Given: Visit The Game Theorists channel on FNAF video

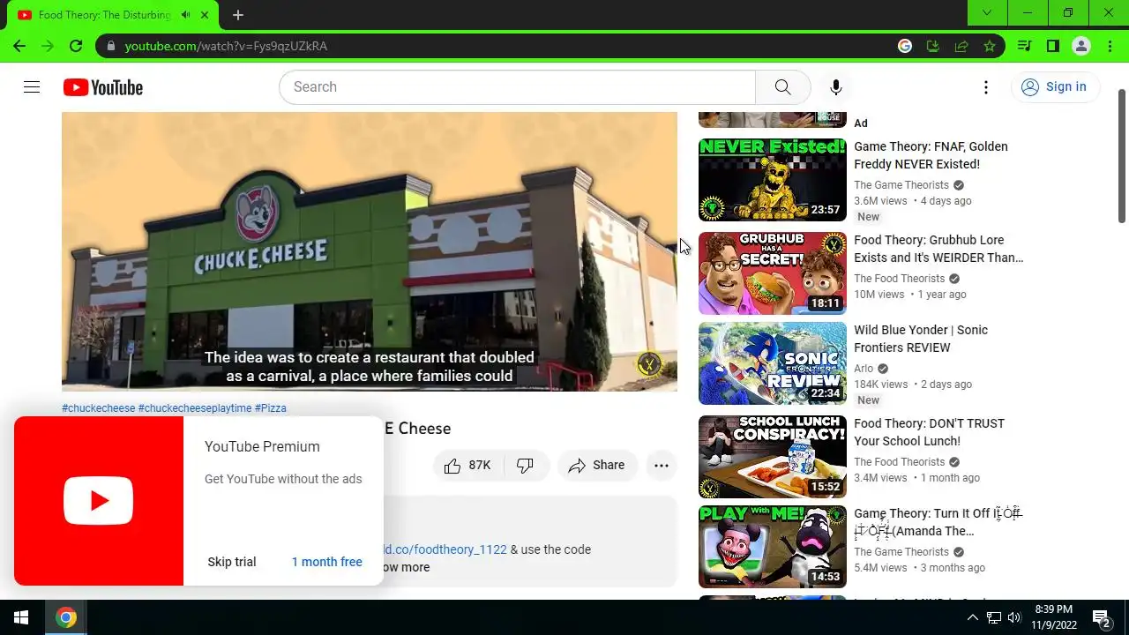Looking at the screenshot, I should click(901, 185).
